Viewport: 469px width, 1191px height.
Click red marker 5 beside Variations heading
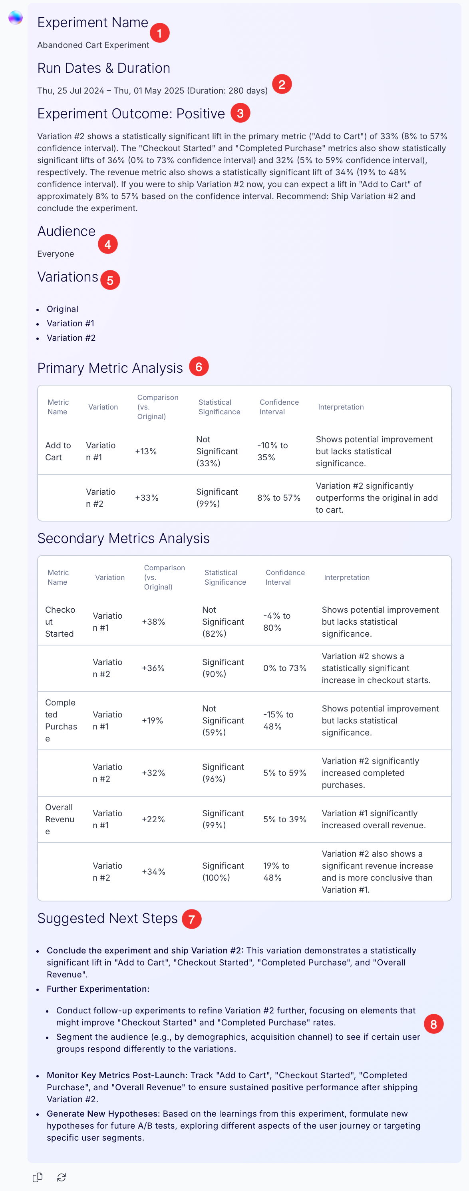coord(110,280)
